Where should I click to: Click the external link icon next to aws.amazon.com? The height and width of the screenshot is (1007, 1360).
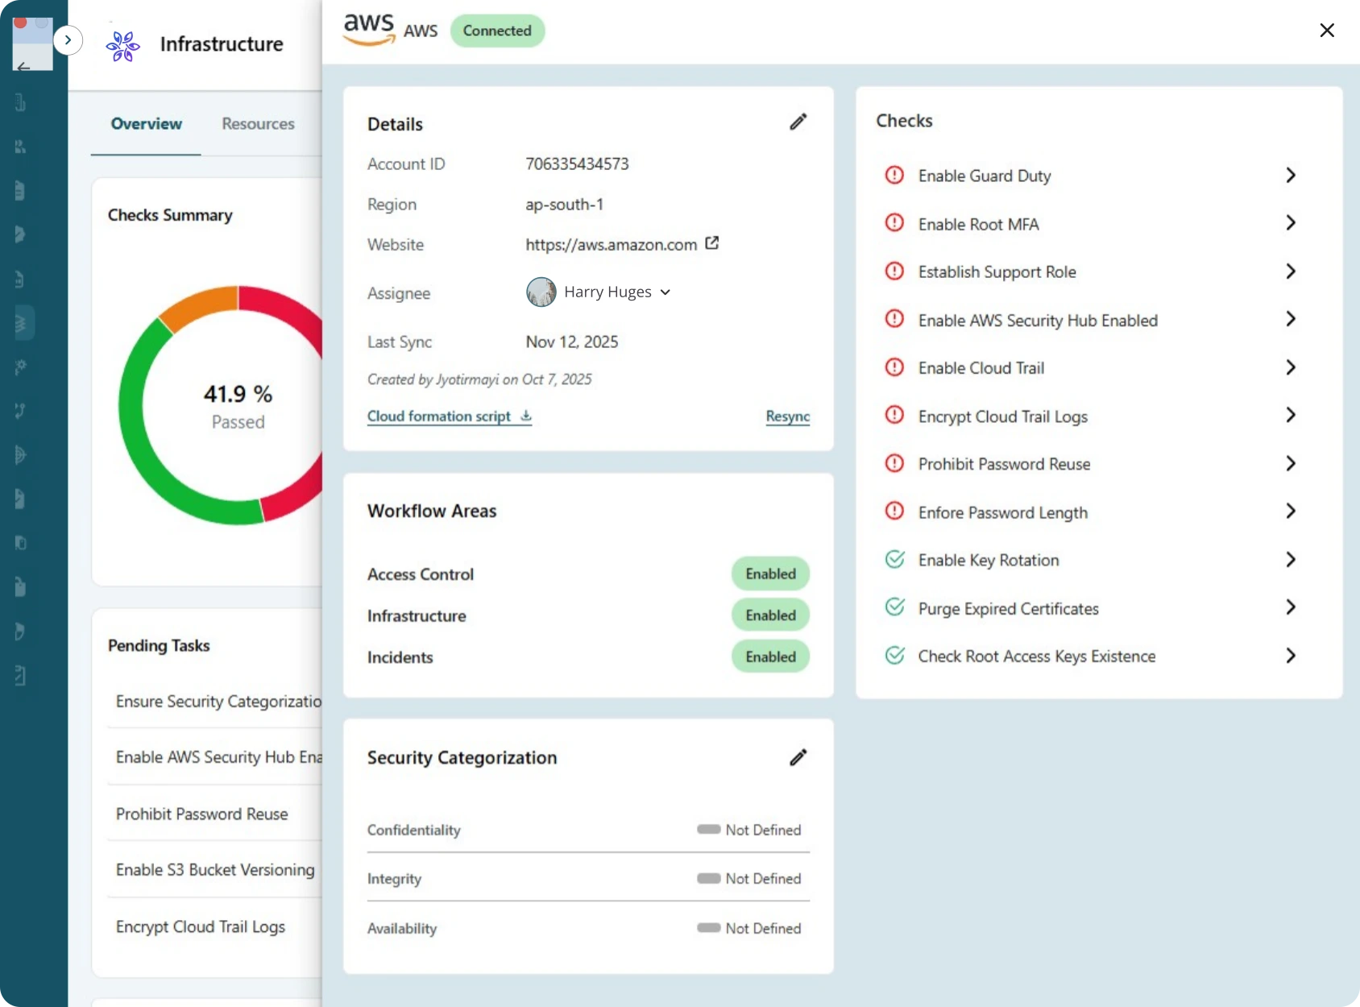click(x=712, y=242)
